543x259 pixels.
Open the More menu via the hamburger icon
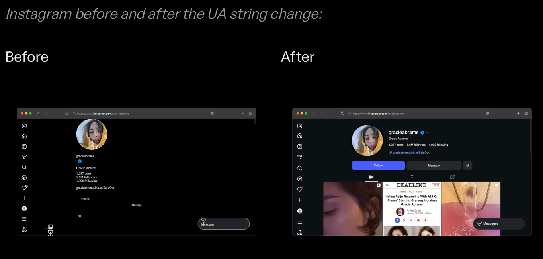[299, 221]
